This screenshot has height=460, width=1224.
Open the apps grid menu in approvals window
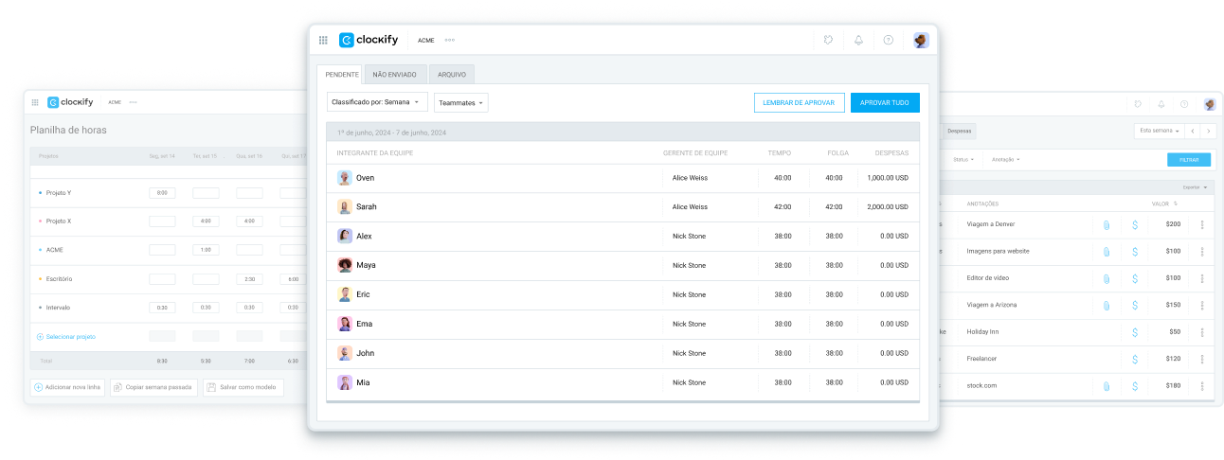[323, 41]
